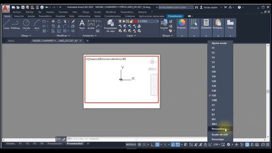Toggle polar tracking in status bar

pos(157,144)
